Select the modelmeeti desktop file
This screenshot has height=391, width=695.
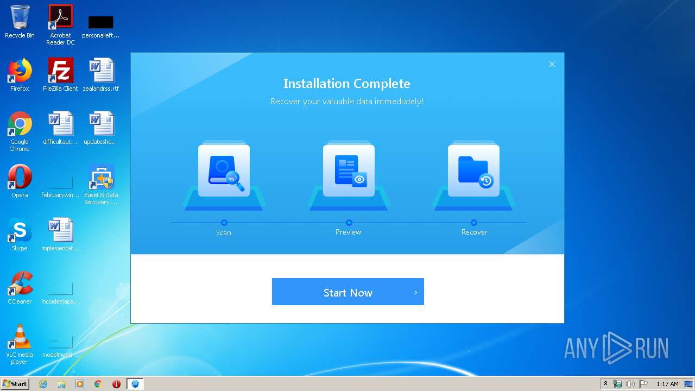click(x=60, y=346)
